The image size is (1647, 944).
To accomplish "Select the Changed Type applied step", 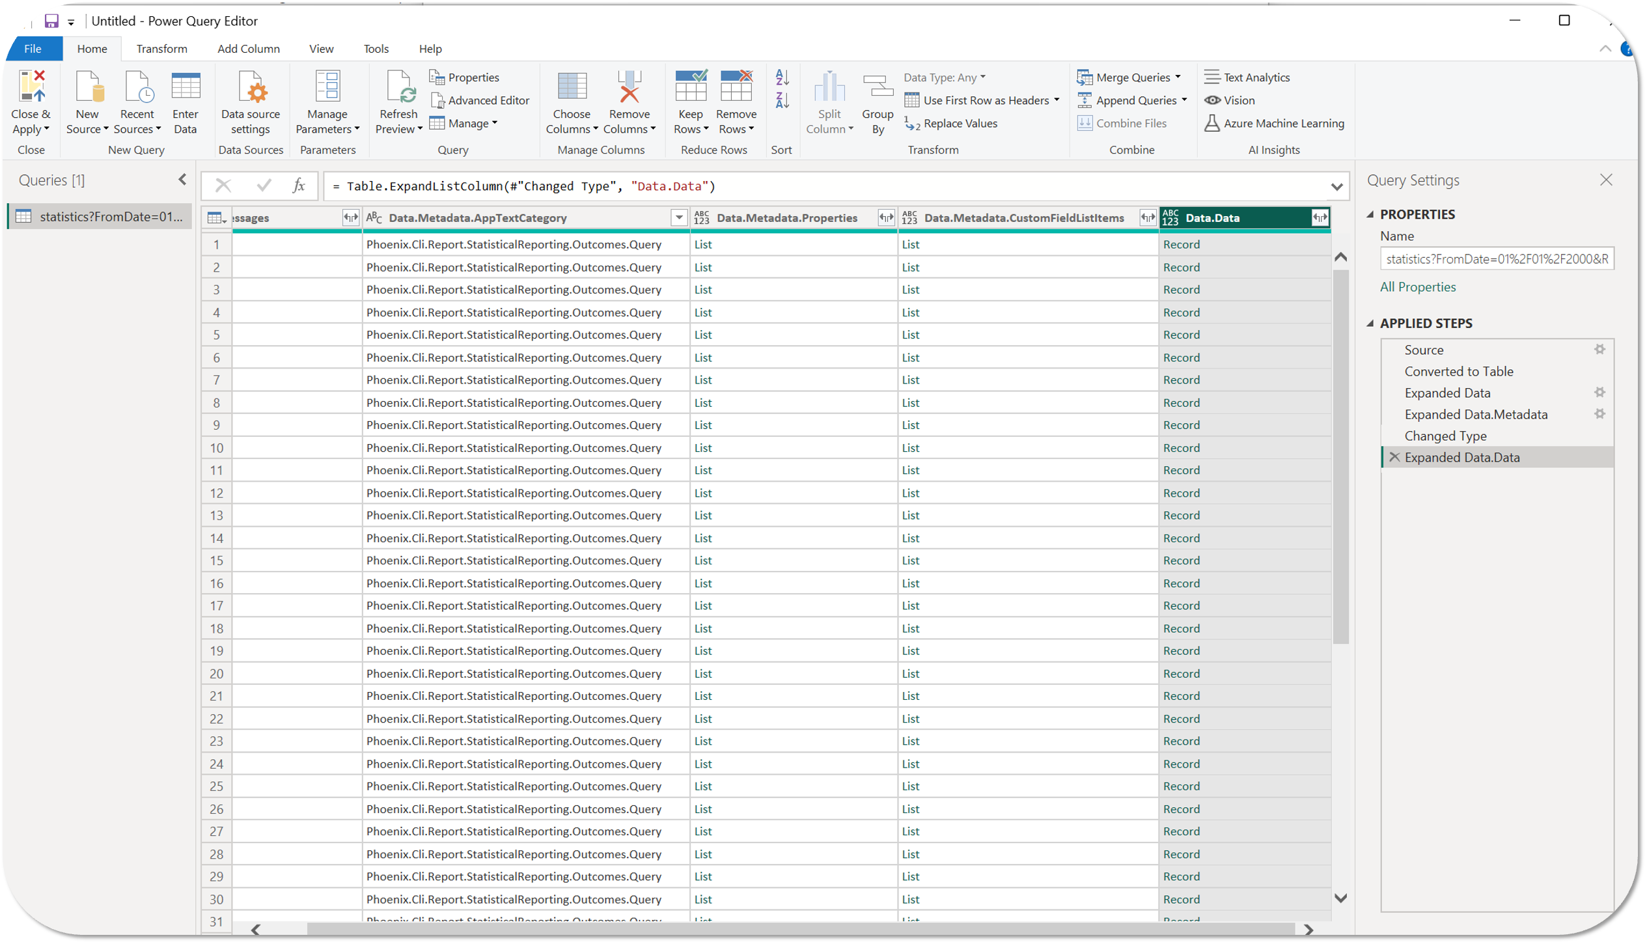I will click(1445, 436).
